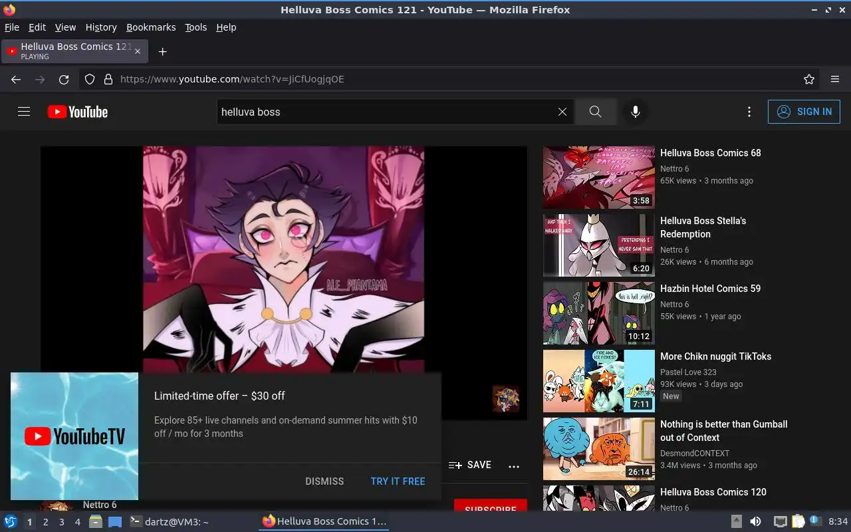The image size is (851, 532).
Task: Run search with the magnifier button
Action: click(596, 112)
